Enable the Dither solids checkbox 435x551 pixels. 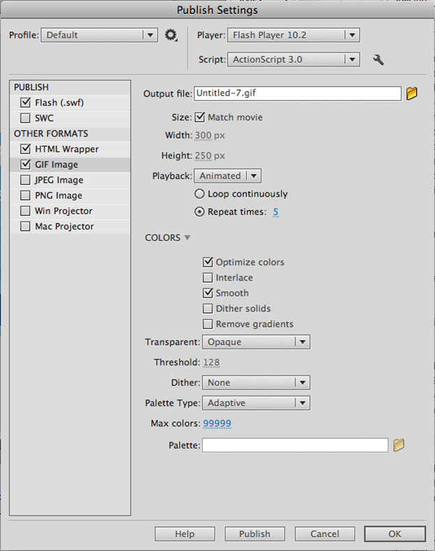[x=208, y=309]
